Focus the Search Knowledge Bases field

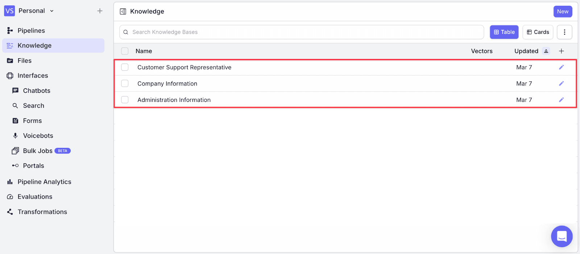(302, 32)
